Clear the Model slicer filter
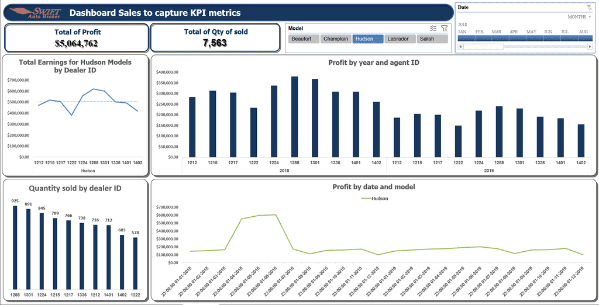This screenshot has height=305, width=599. [x=445, y=28]
